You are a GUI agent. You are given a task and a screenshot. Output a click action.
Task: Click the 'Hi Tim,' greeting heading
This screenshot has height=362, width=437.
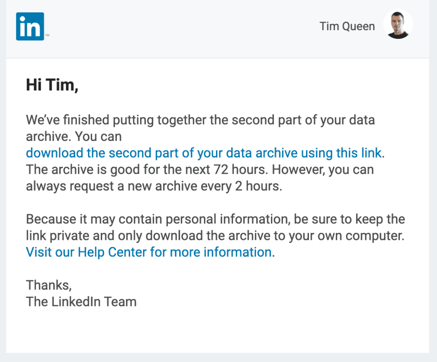click(52, 85)
